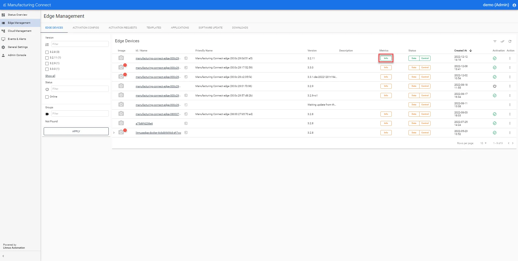This screenshot has height=261, width=518.
Task: Open action menu for 2022-12-12 device
Action: click(510, 58)
